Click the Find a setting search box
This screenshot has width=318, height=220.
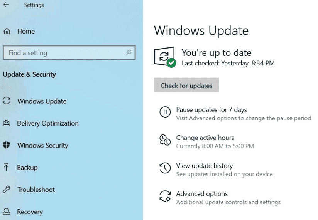point(69,53)
